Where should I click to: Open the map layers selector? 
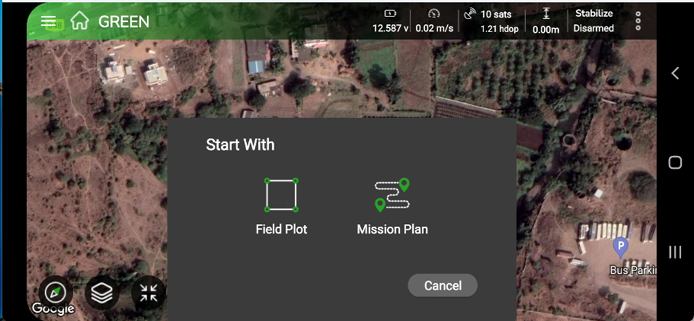click(x=103, y=292)
